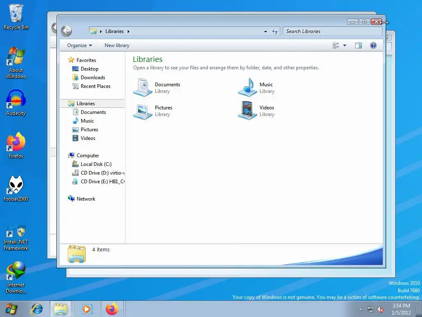Screen dimensions: 422x317
Task: Open Install .NET Framework desktop shortcut
Action: coord(16,238)
